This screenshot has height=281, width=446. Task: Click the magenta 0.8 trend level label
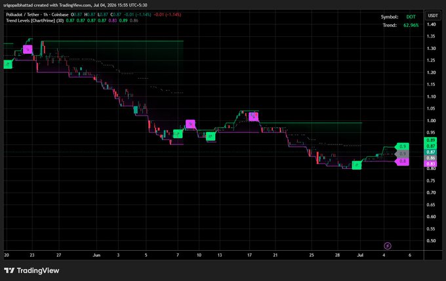402,161
